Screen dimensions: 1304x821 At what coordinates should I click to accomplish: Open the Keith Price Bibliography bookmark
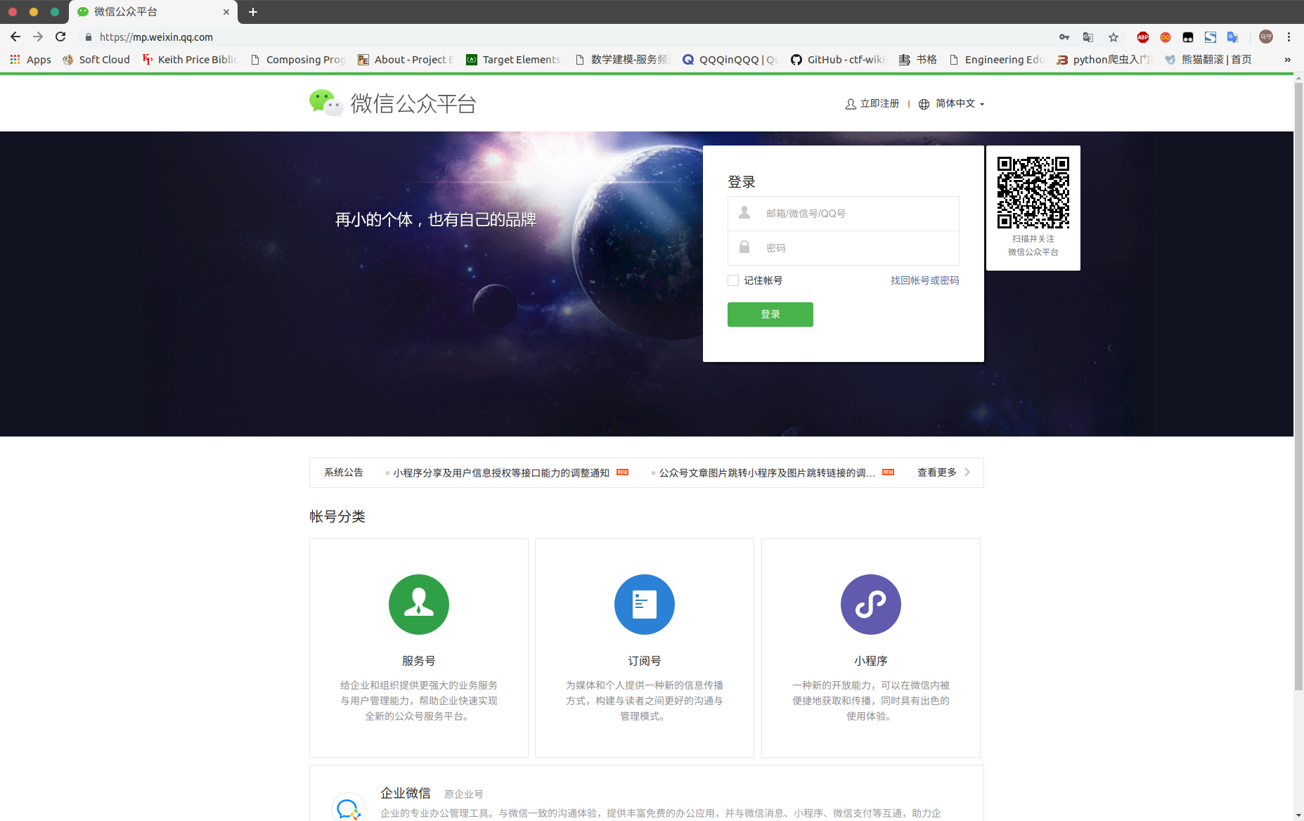point(190,60)
